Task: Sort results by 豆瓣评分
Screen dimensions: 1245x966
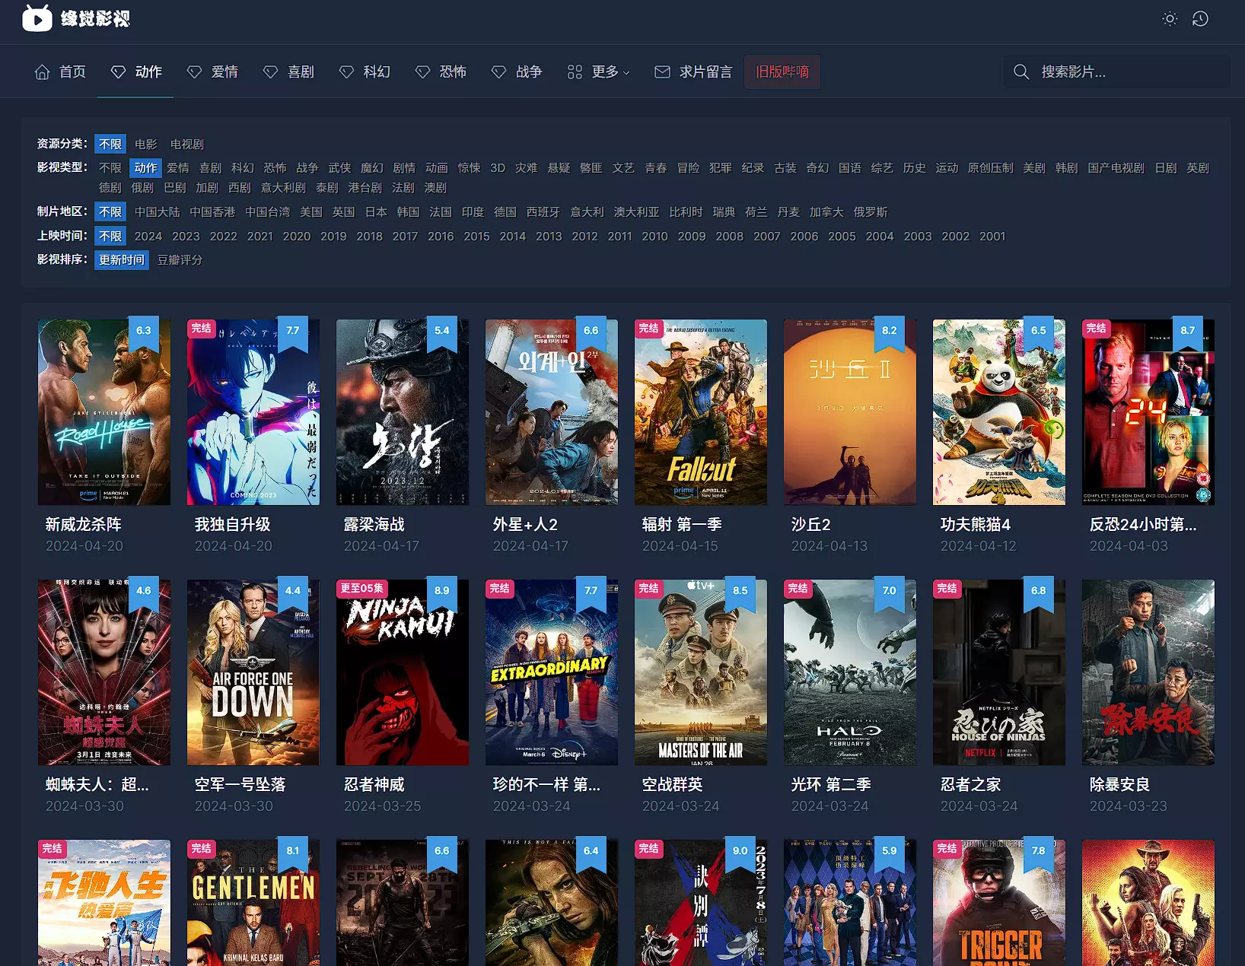Action: coord(180,260)
